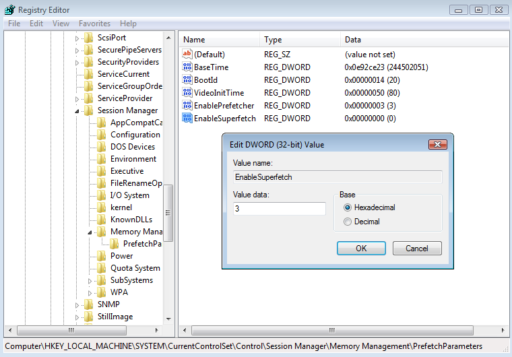The width and height of the screenshot is (512, 357).
Task: Click the tree pane scroll up arrow
Action: point(168,38)
